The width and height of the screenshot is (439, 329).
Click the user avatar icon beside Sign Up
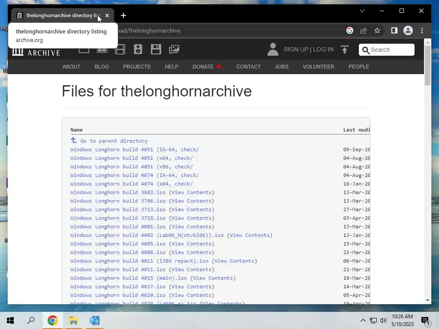(x=273, y=49)
